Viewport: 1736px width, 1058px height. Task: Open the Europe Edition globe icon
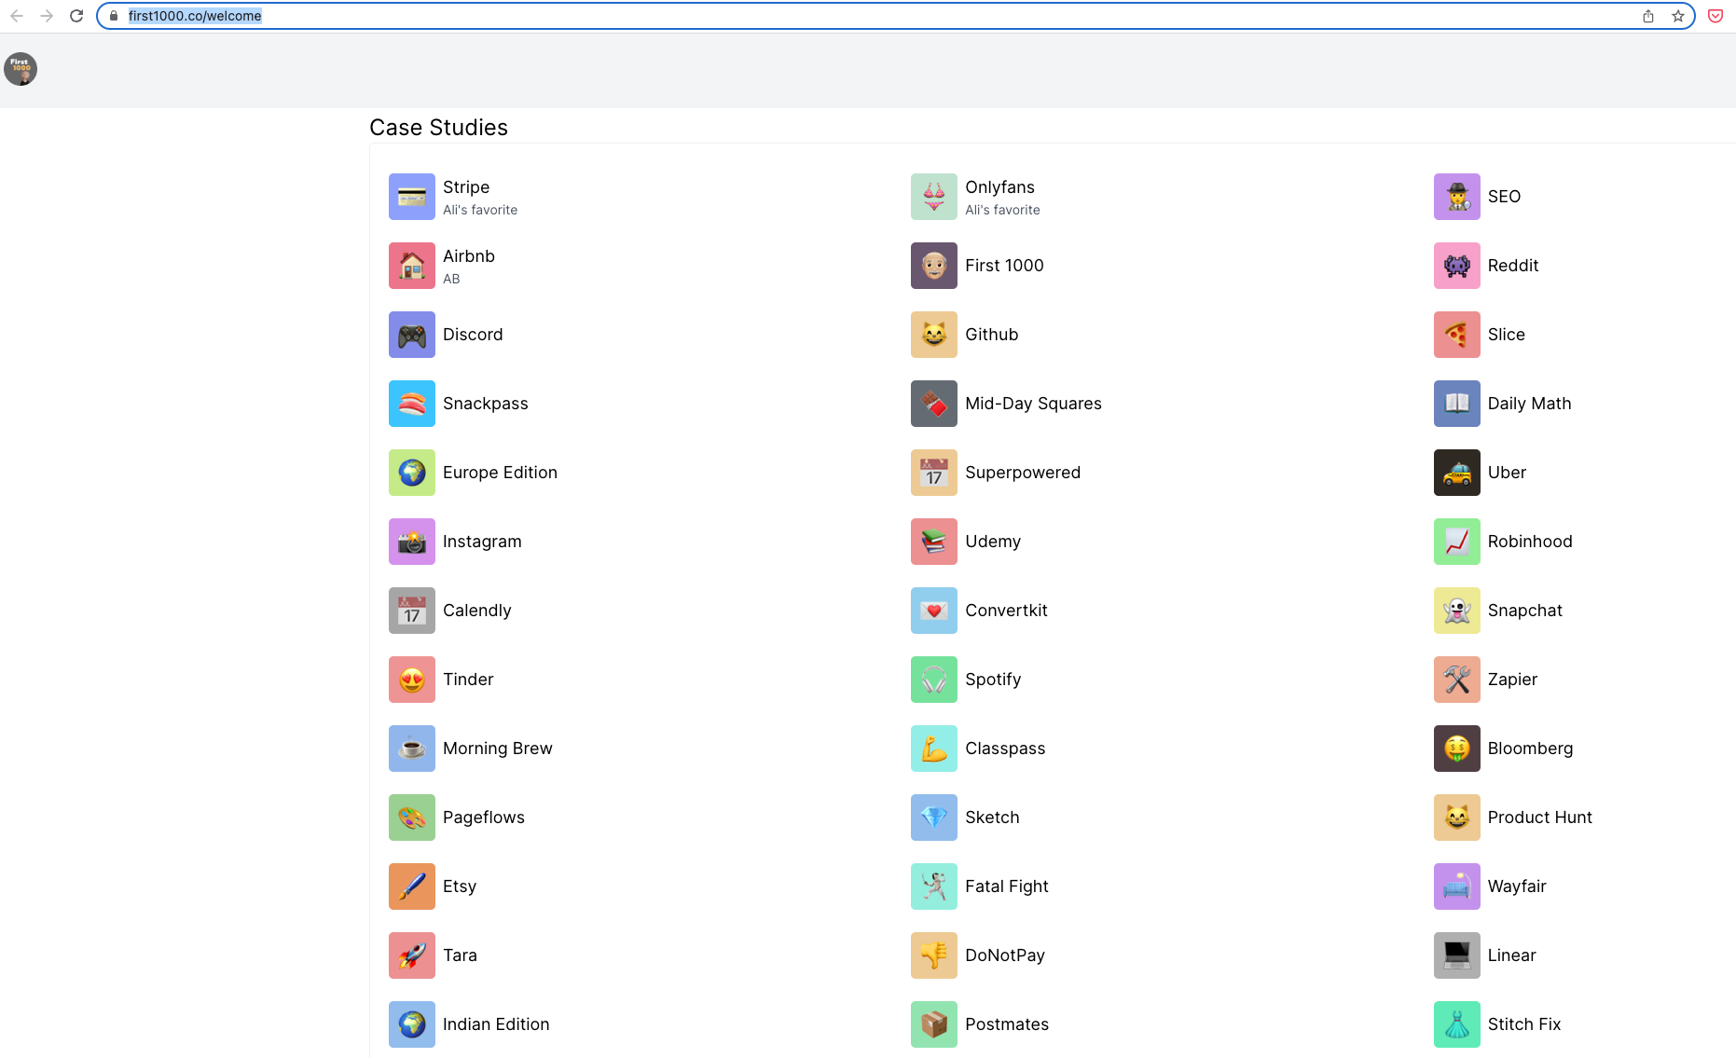[412, 473]
